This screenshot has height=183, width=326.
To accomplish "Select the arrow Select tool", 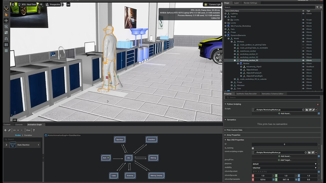I will 6,14.
